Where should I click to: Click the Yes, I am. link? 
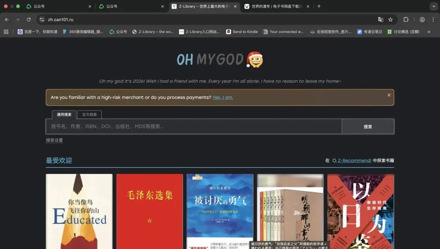point(223,97)
